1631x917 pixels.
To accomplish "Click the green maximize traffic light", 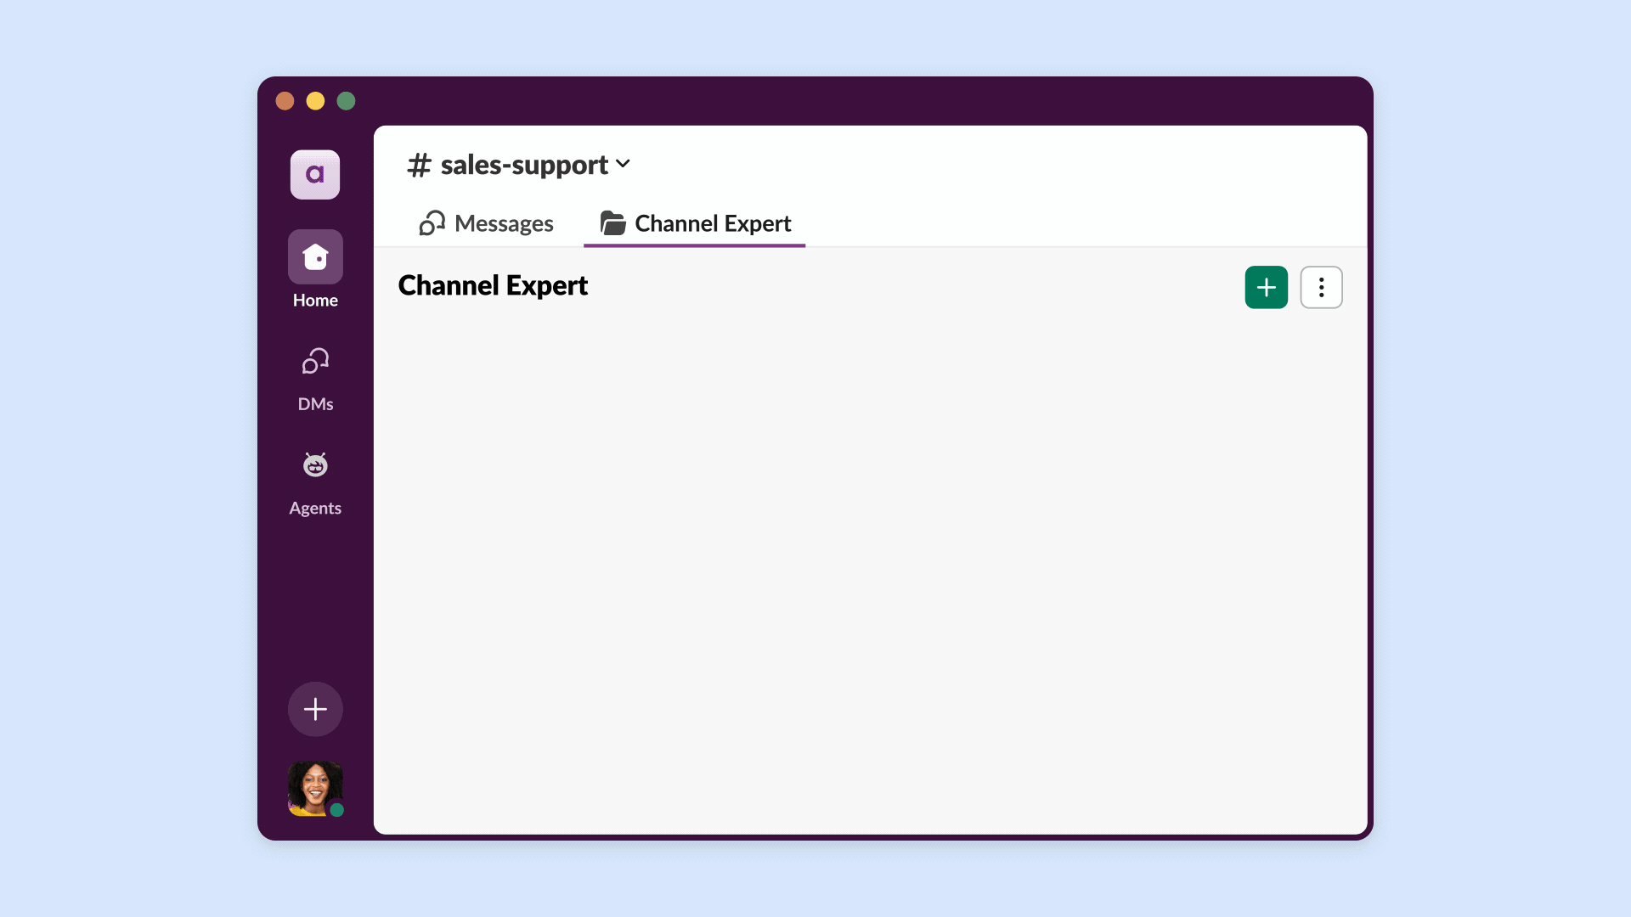I will tap(346, 100).
